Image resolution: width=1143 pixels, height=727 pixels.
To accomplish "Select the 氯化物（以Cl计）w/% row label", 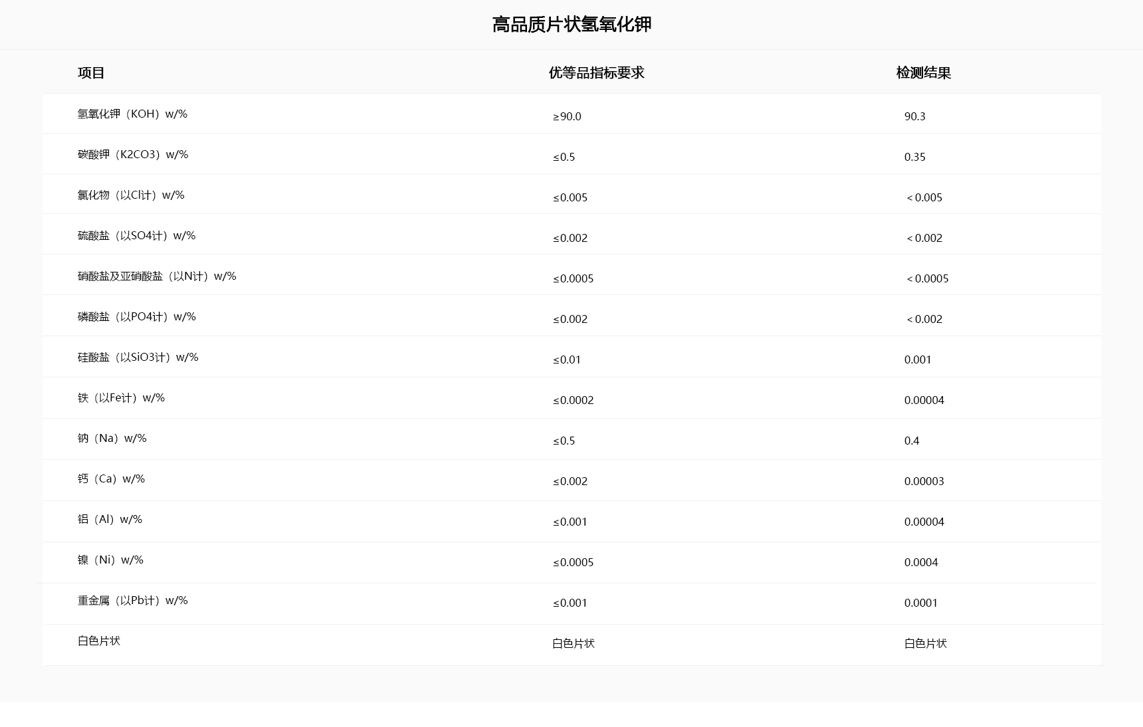I will click(x=131, y=195).
